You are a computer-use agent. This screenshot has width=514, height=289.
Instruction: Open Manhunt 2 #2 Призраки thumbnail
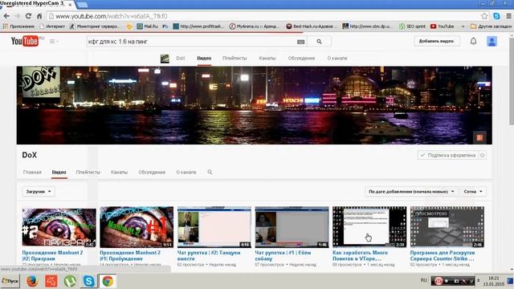point(59,226)
